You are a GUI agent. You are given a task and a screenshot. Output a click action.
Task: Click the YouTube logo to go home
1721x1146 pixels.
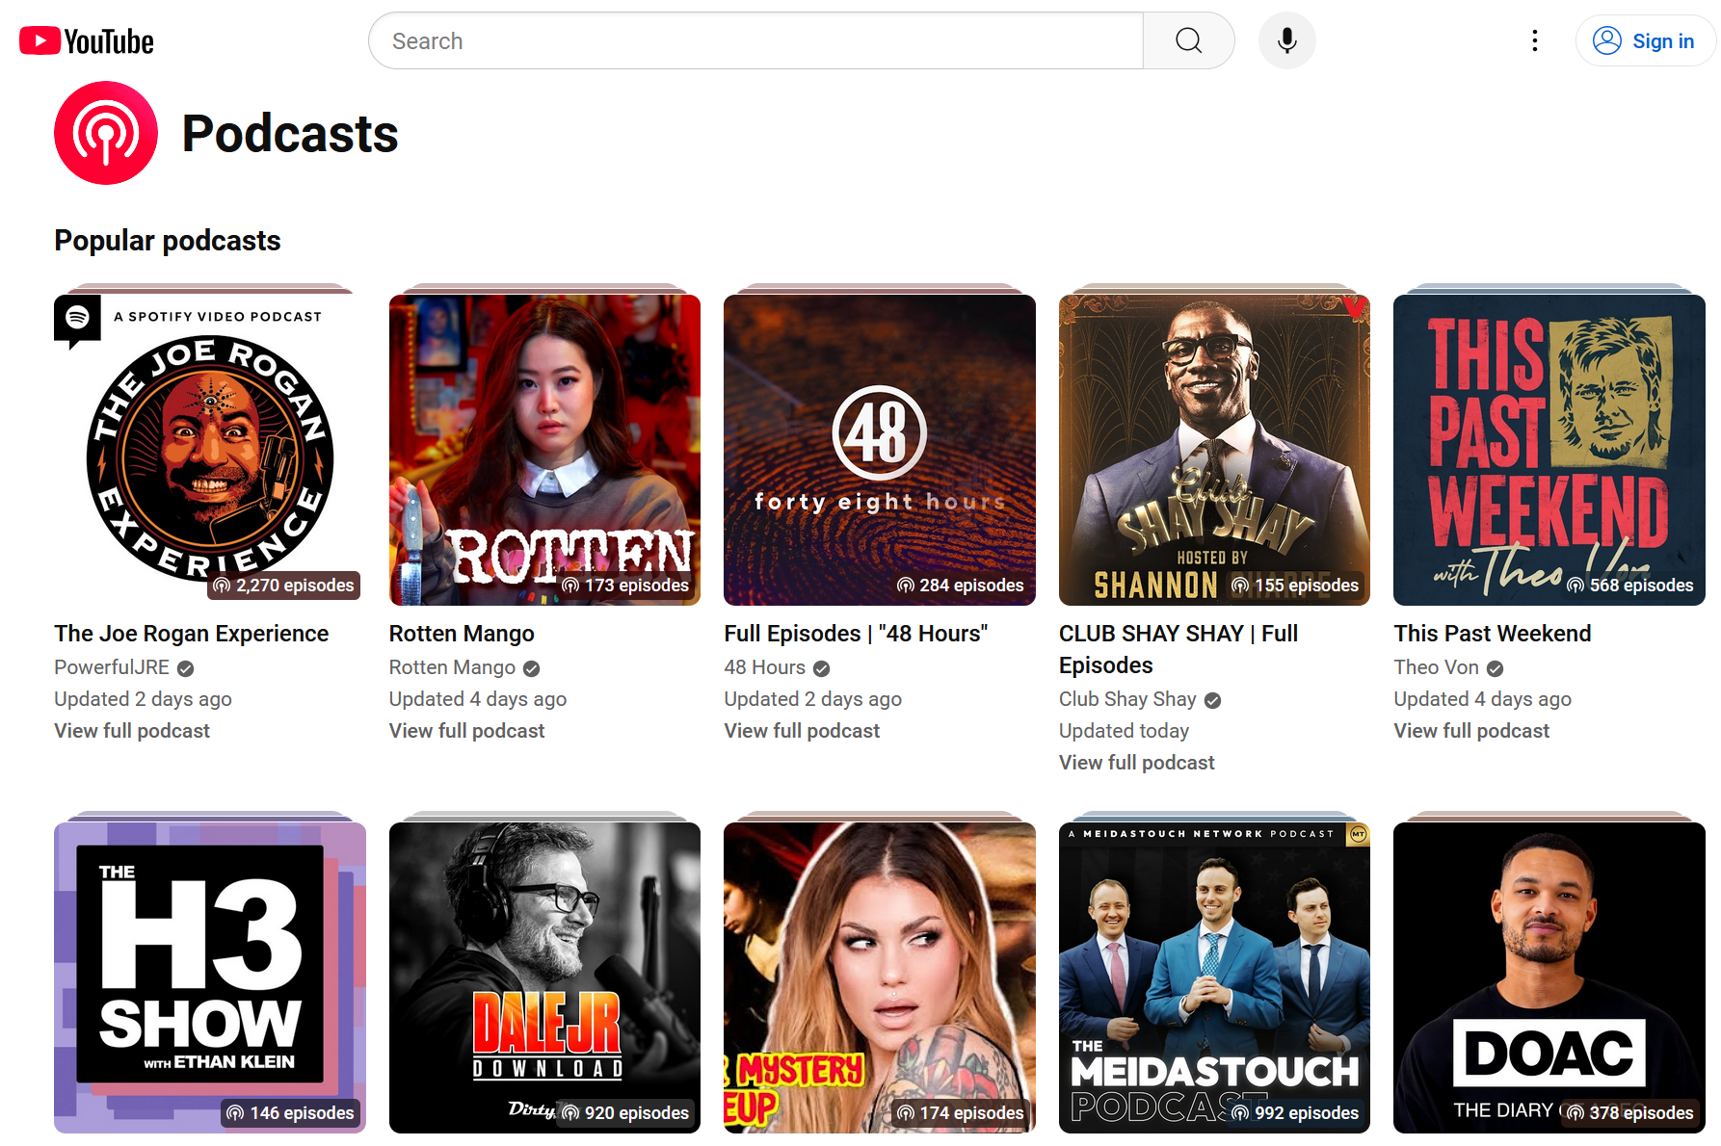coord(85,40)
